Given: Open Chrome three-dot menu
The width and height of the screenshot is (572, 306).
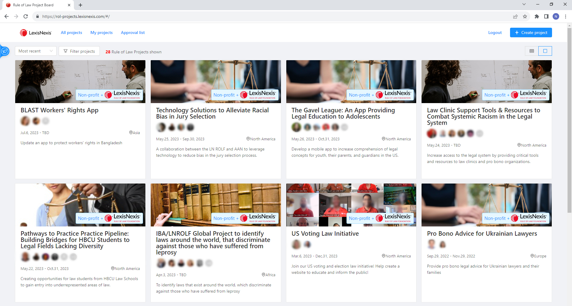Looking at the screenshot, I should tap(565, 16).
